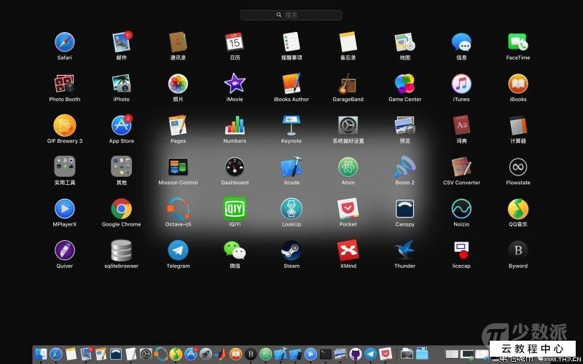Image resolution: width=583 pixels, height=364 pixels.
Task: Open sqlitebrowser
Action: pos(122,250)
